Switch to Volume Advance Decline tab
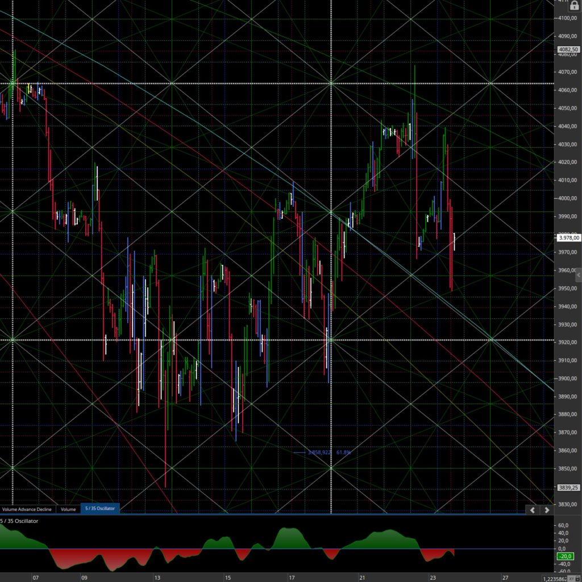This screenshot has width=582, height=582. [x=27, y=509]
